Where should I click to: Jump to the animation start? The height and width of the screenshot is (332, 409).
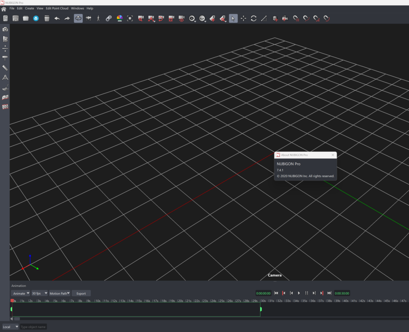click(276, 293)
